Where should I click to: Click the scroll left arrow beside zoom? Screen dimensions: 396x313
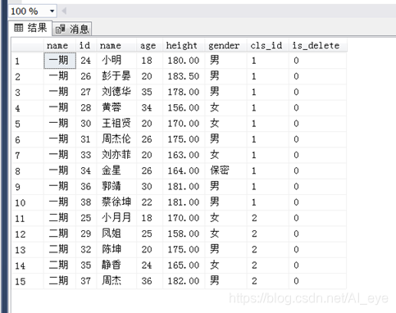[64, 11]
